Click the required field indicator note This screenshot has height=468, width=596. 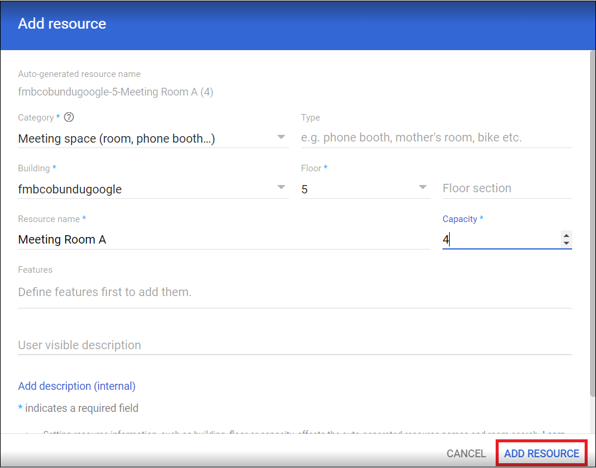click(x=78, y=408)
